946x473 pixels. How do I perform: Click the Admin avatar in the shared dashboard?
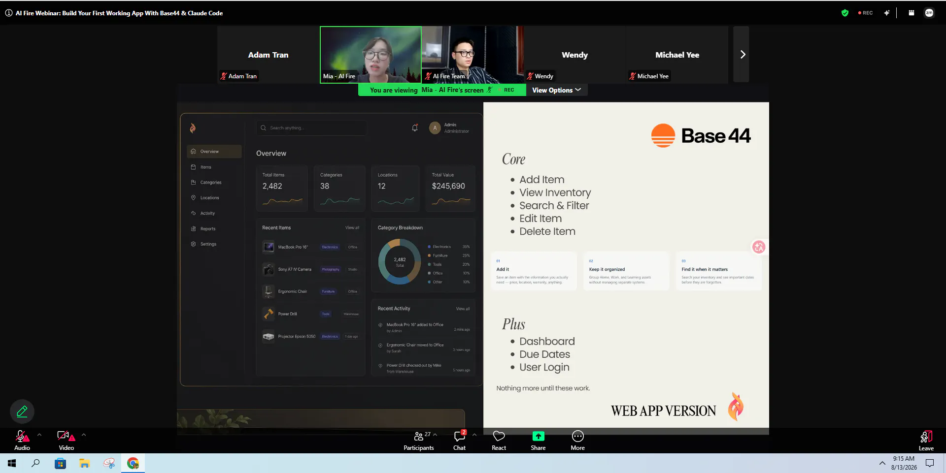point(435,128)
